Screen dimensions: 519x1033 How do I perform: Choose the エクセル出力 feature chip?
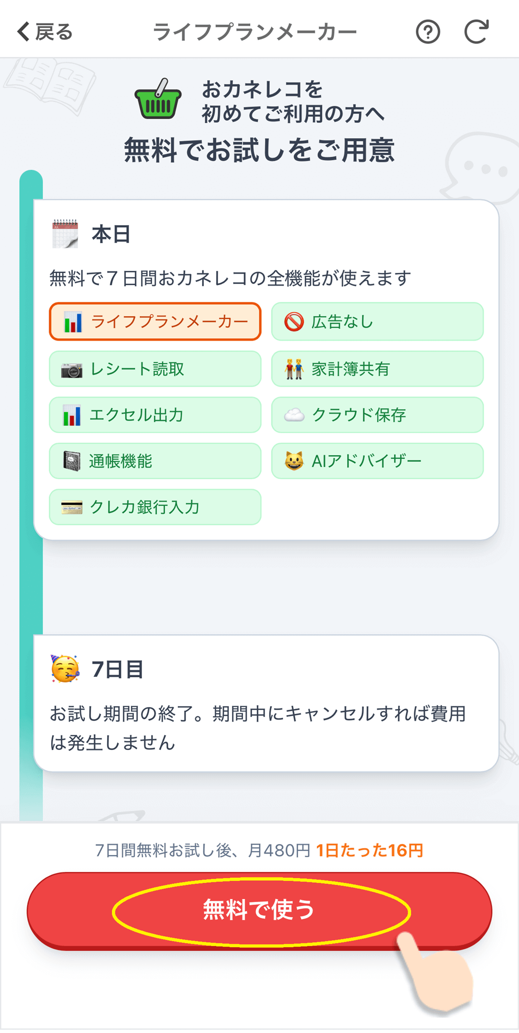tap(155, 415)
